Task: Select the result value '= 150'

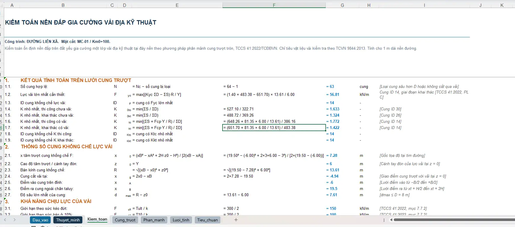Action: (x=331, y=209)
